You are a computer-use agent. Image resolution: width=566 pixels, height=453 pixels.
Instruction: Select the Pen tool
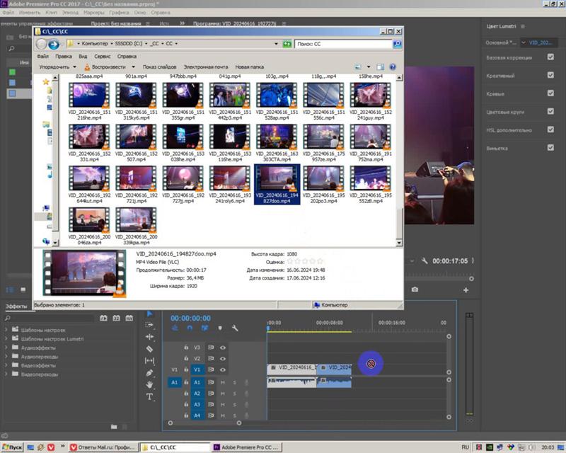coord(149,373)
